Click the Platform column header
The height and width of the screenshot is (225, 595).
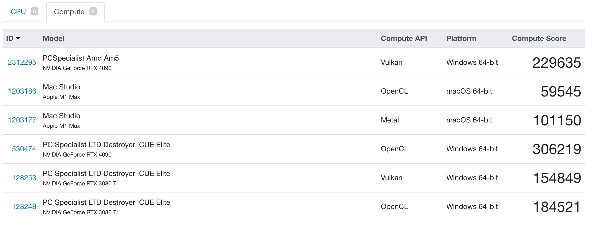point(461,38)
